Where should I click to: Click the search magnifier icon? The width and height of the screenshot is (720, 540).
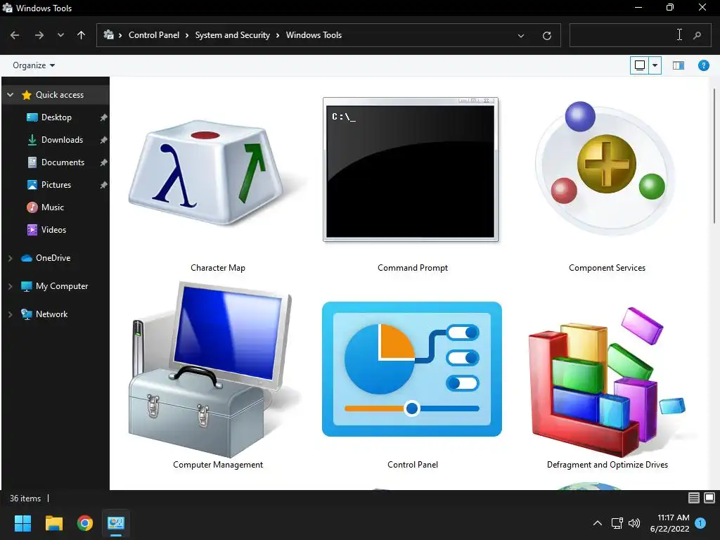[x=697, y=35]
